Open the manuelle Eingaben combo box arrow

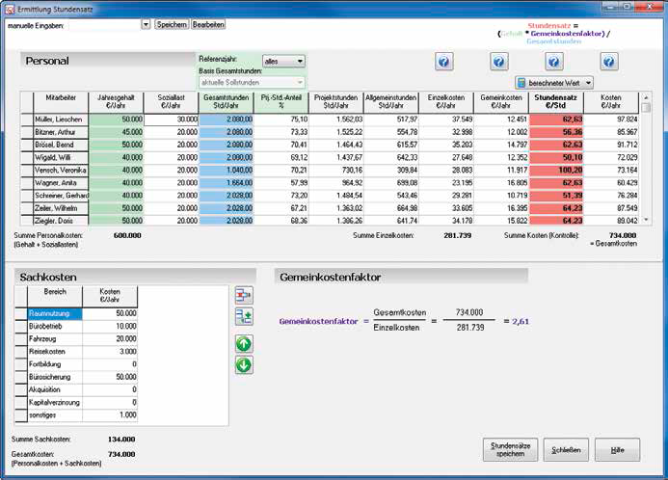[x=146, y=25]
